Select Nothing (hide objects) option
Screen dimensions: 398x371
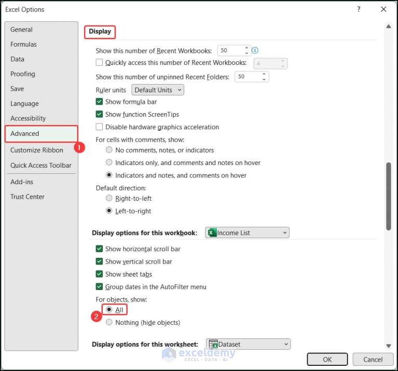click(x=109, y=322)
